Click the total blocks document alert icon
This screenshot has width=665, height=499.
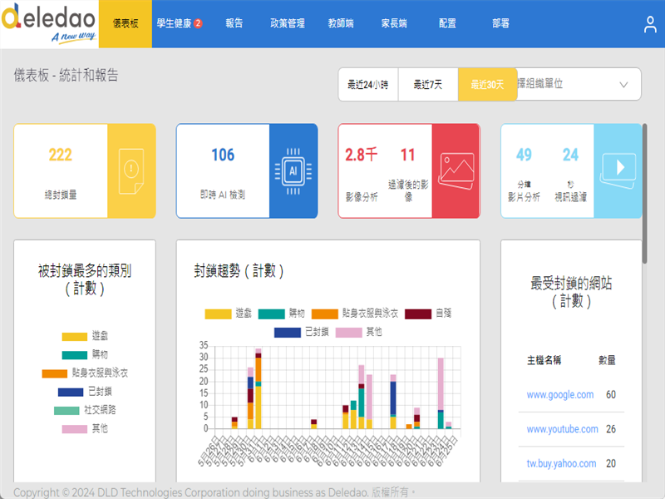pyautogui.click(x=131, y=170)
